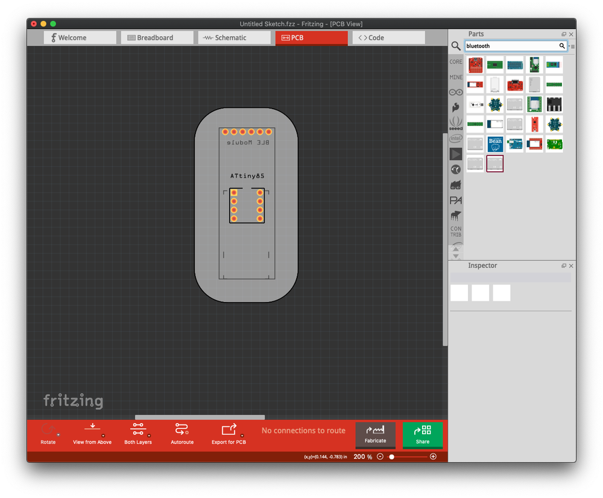Open Both Layers dropdown arrow
Viewport: 603px width, 498px height.
pyautogui.click(x=149, y=436)
